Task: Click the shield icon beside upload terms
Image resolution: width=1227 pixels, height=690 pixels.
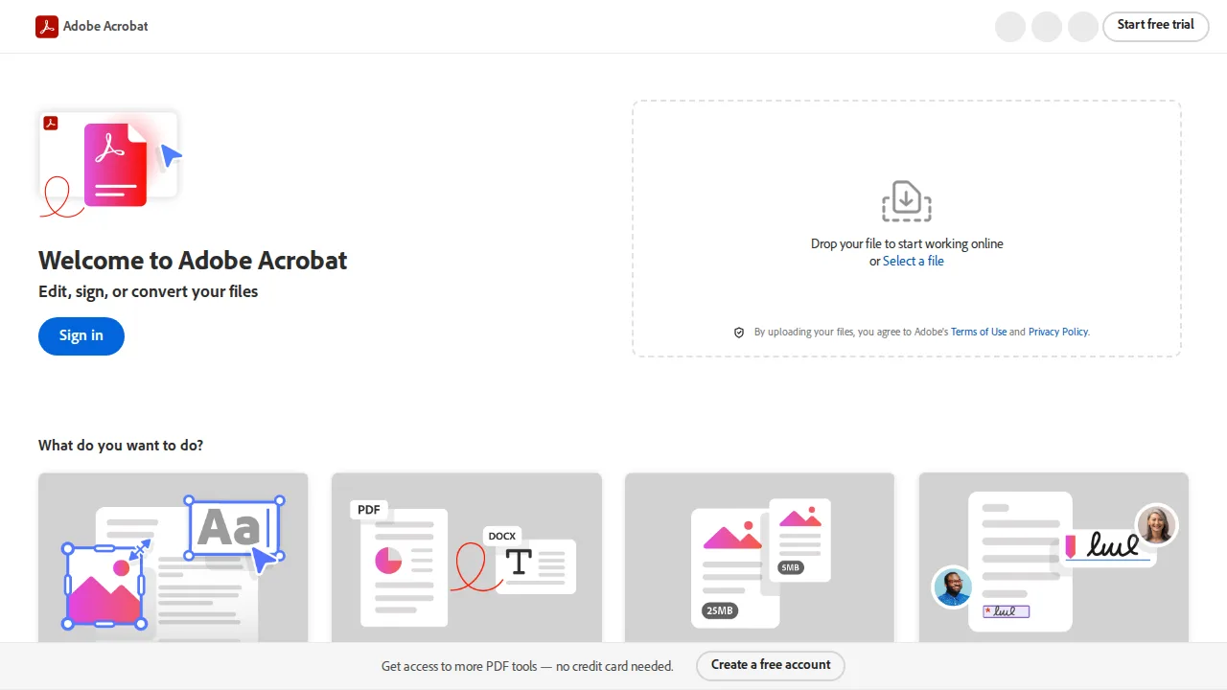Action: (739, 333)
